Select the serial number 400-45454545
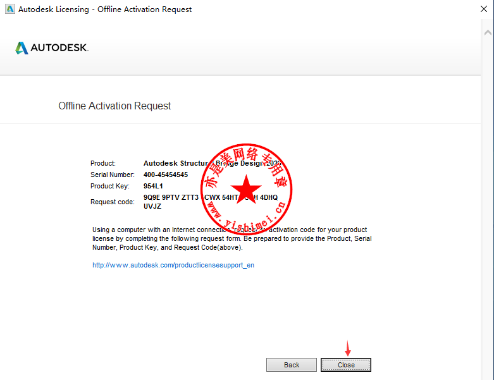Image resolution: width=494 pixels, height=380 pixels. [166, 175]
